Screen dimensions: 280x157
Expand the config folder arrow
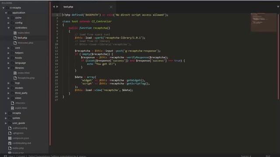(x=8, y=23)
